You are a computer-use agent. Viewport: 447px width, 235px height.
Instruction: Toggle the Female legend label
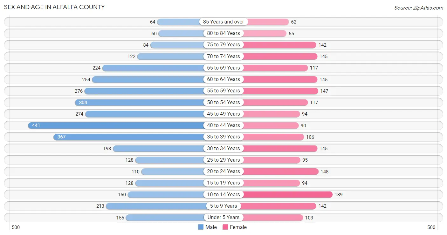coord(238,227)
